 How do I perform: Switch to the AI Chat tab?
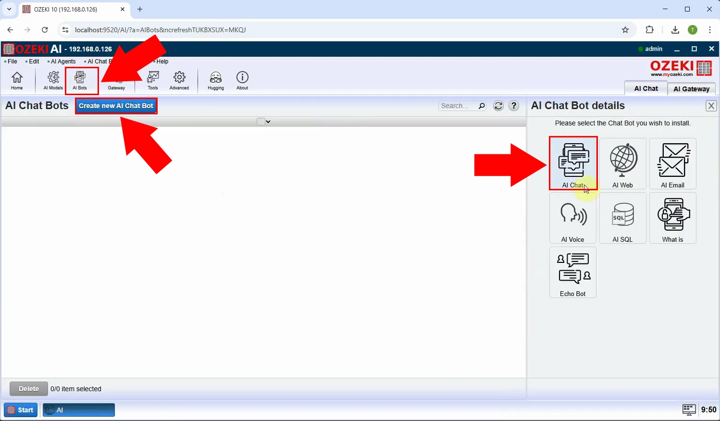click(646, 88)
